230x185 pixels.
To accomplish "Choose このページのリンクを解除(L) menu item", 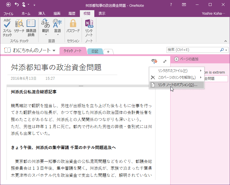I will [x=177, y=77].
